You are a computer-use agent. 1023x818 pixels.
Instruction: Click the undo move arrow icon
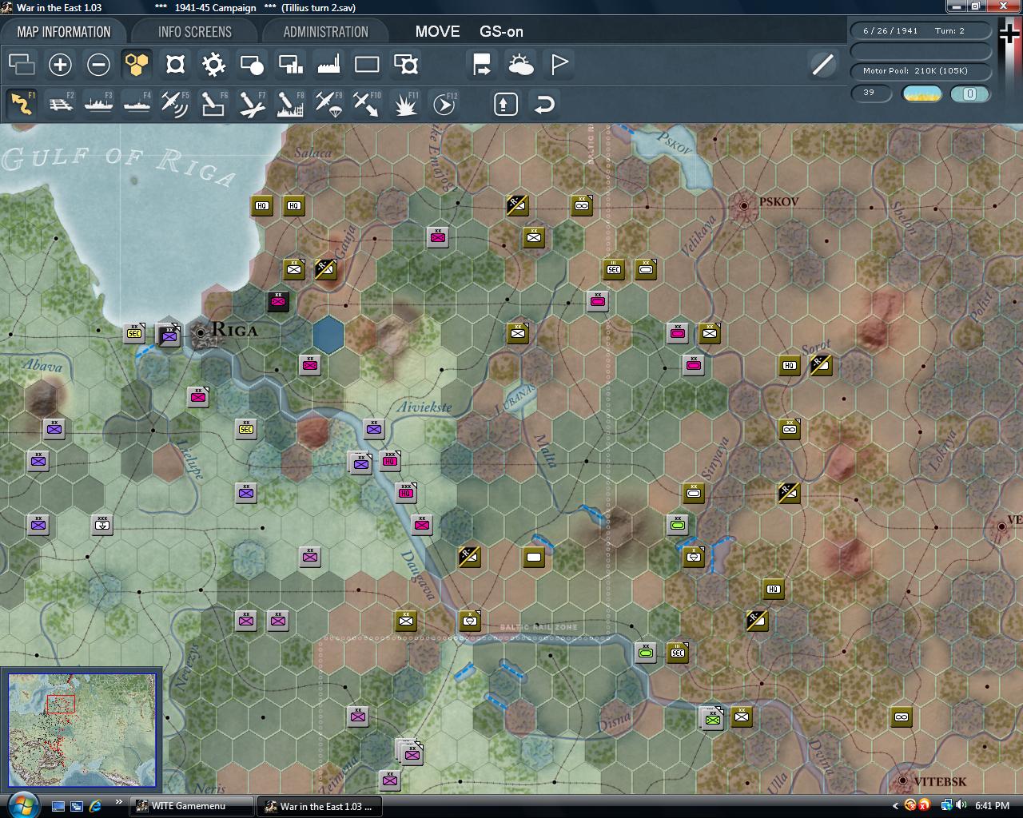point(544,104)
